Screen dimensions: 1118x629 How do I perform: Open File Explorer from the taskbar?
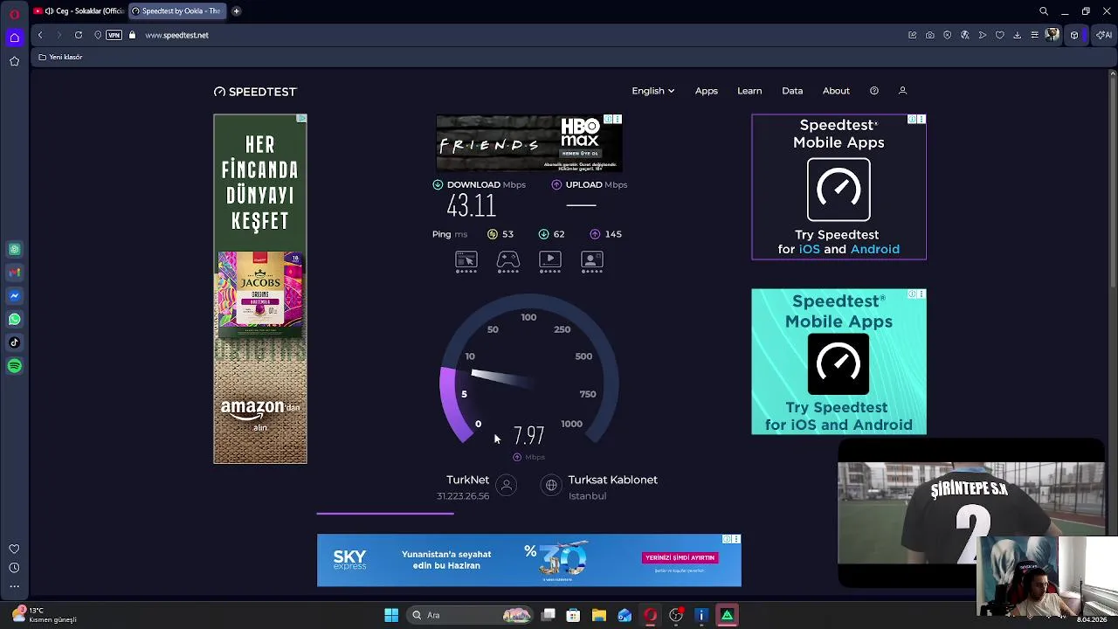tap(599, 615)
